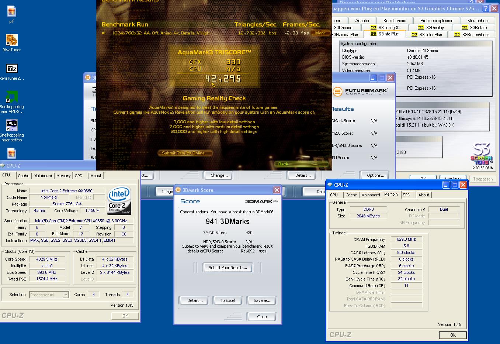Open the pif desktop icon
Screen dimensions: 500x344
[x=11, y=11]
